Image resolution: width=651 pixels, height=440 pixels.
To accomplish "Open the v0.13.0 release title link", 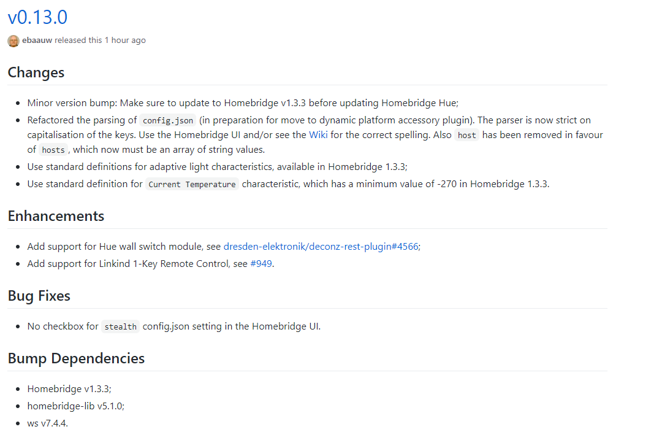I will 37,17.
